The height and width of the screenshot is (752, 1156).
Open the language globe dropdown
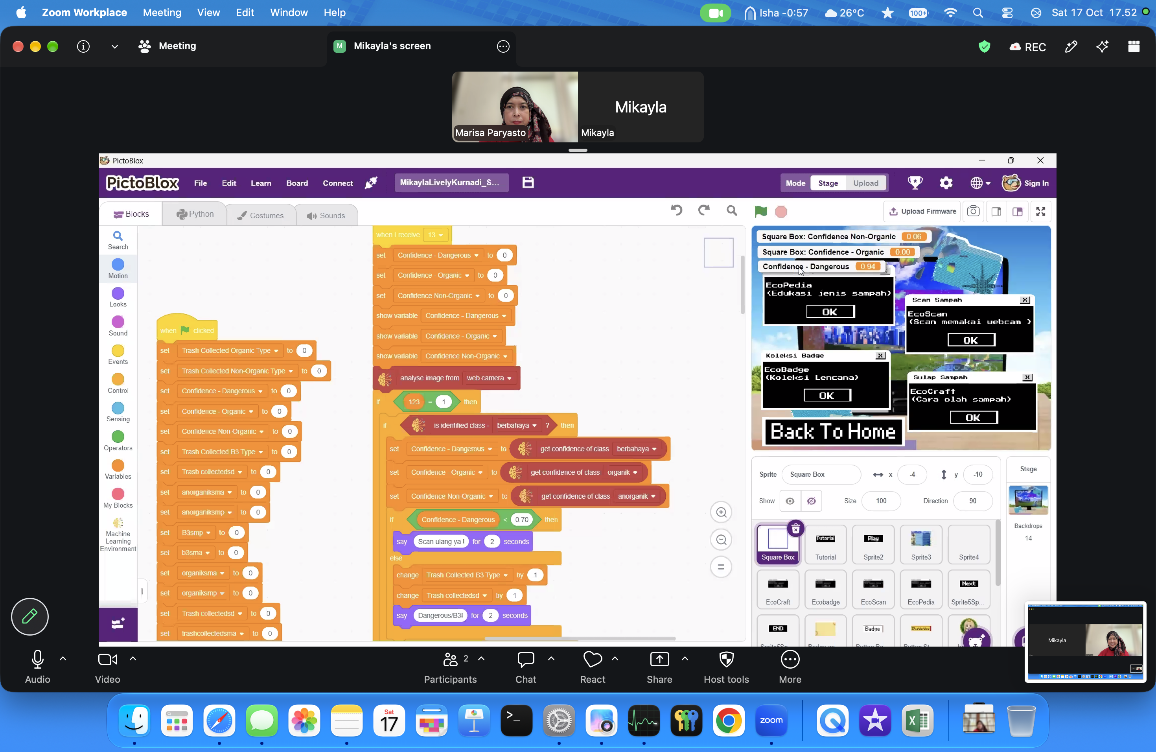coord(980,183)
